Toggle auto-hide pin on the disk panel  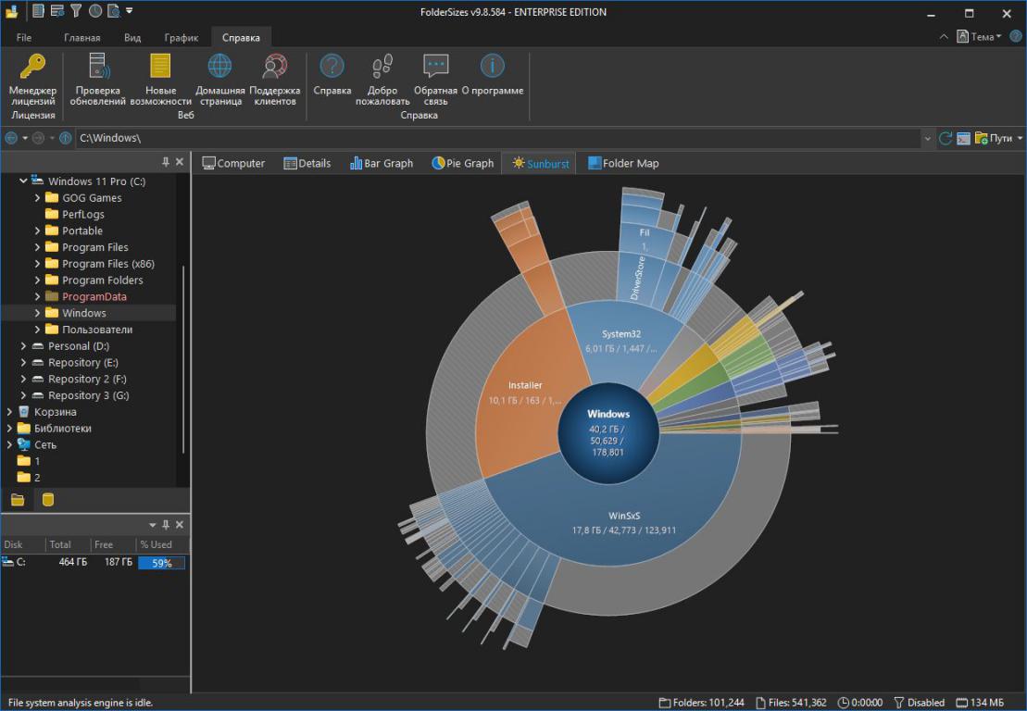click(x=166, y=525)
